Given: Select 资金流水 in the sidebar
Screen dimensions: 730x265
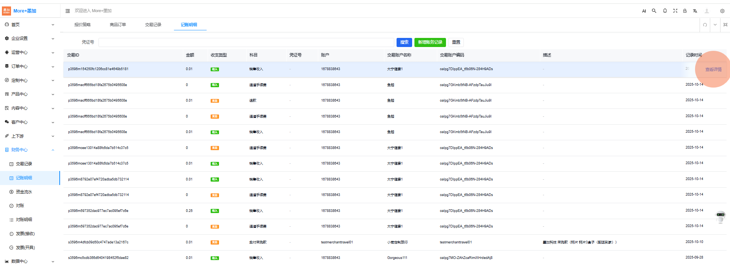Looking at the screenshot, I should tap(24, 192).
